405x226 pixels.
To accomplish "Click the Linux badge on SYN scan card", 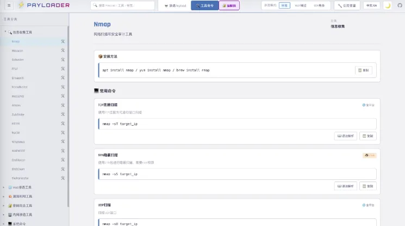I will click(369, 155).
